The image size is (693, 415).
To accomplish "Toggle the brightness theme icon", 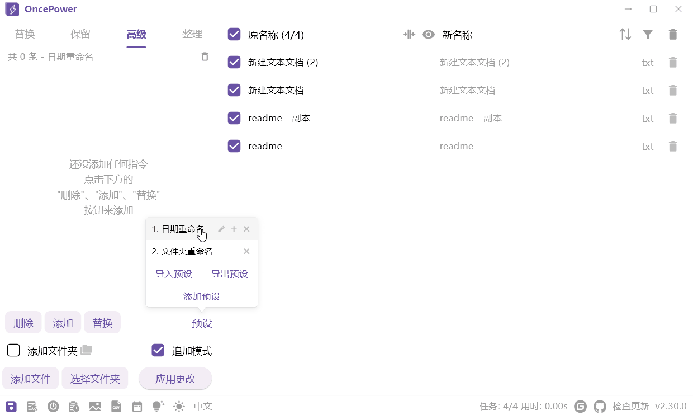I will click(179, 406).
